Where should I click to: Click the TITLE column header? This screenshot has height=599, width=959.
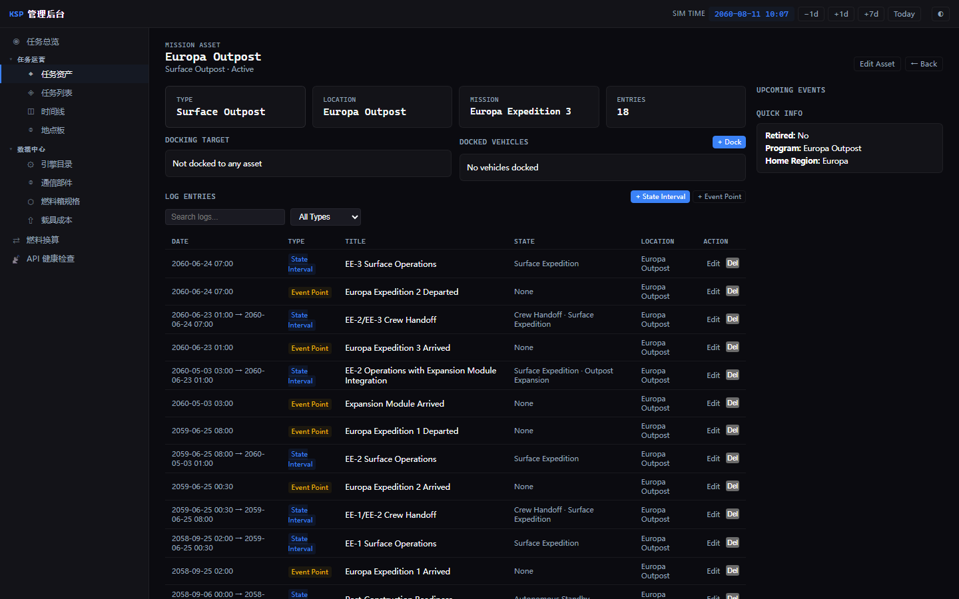pos(355,242)
